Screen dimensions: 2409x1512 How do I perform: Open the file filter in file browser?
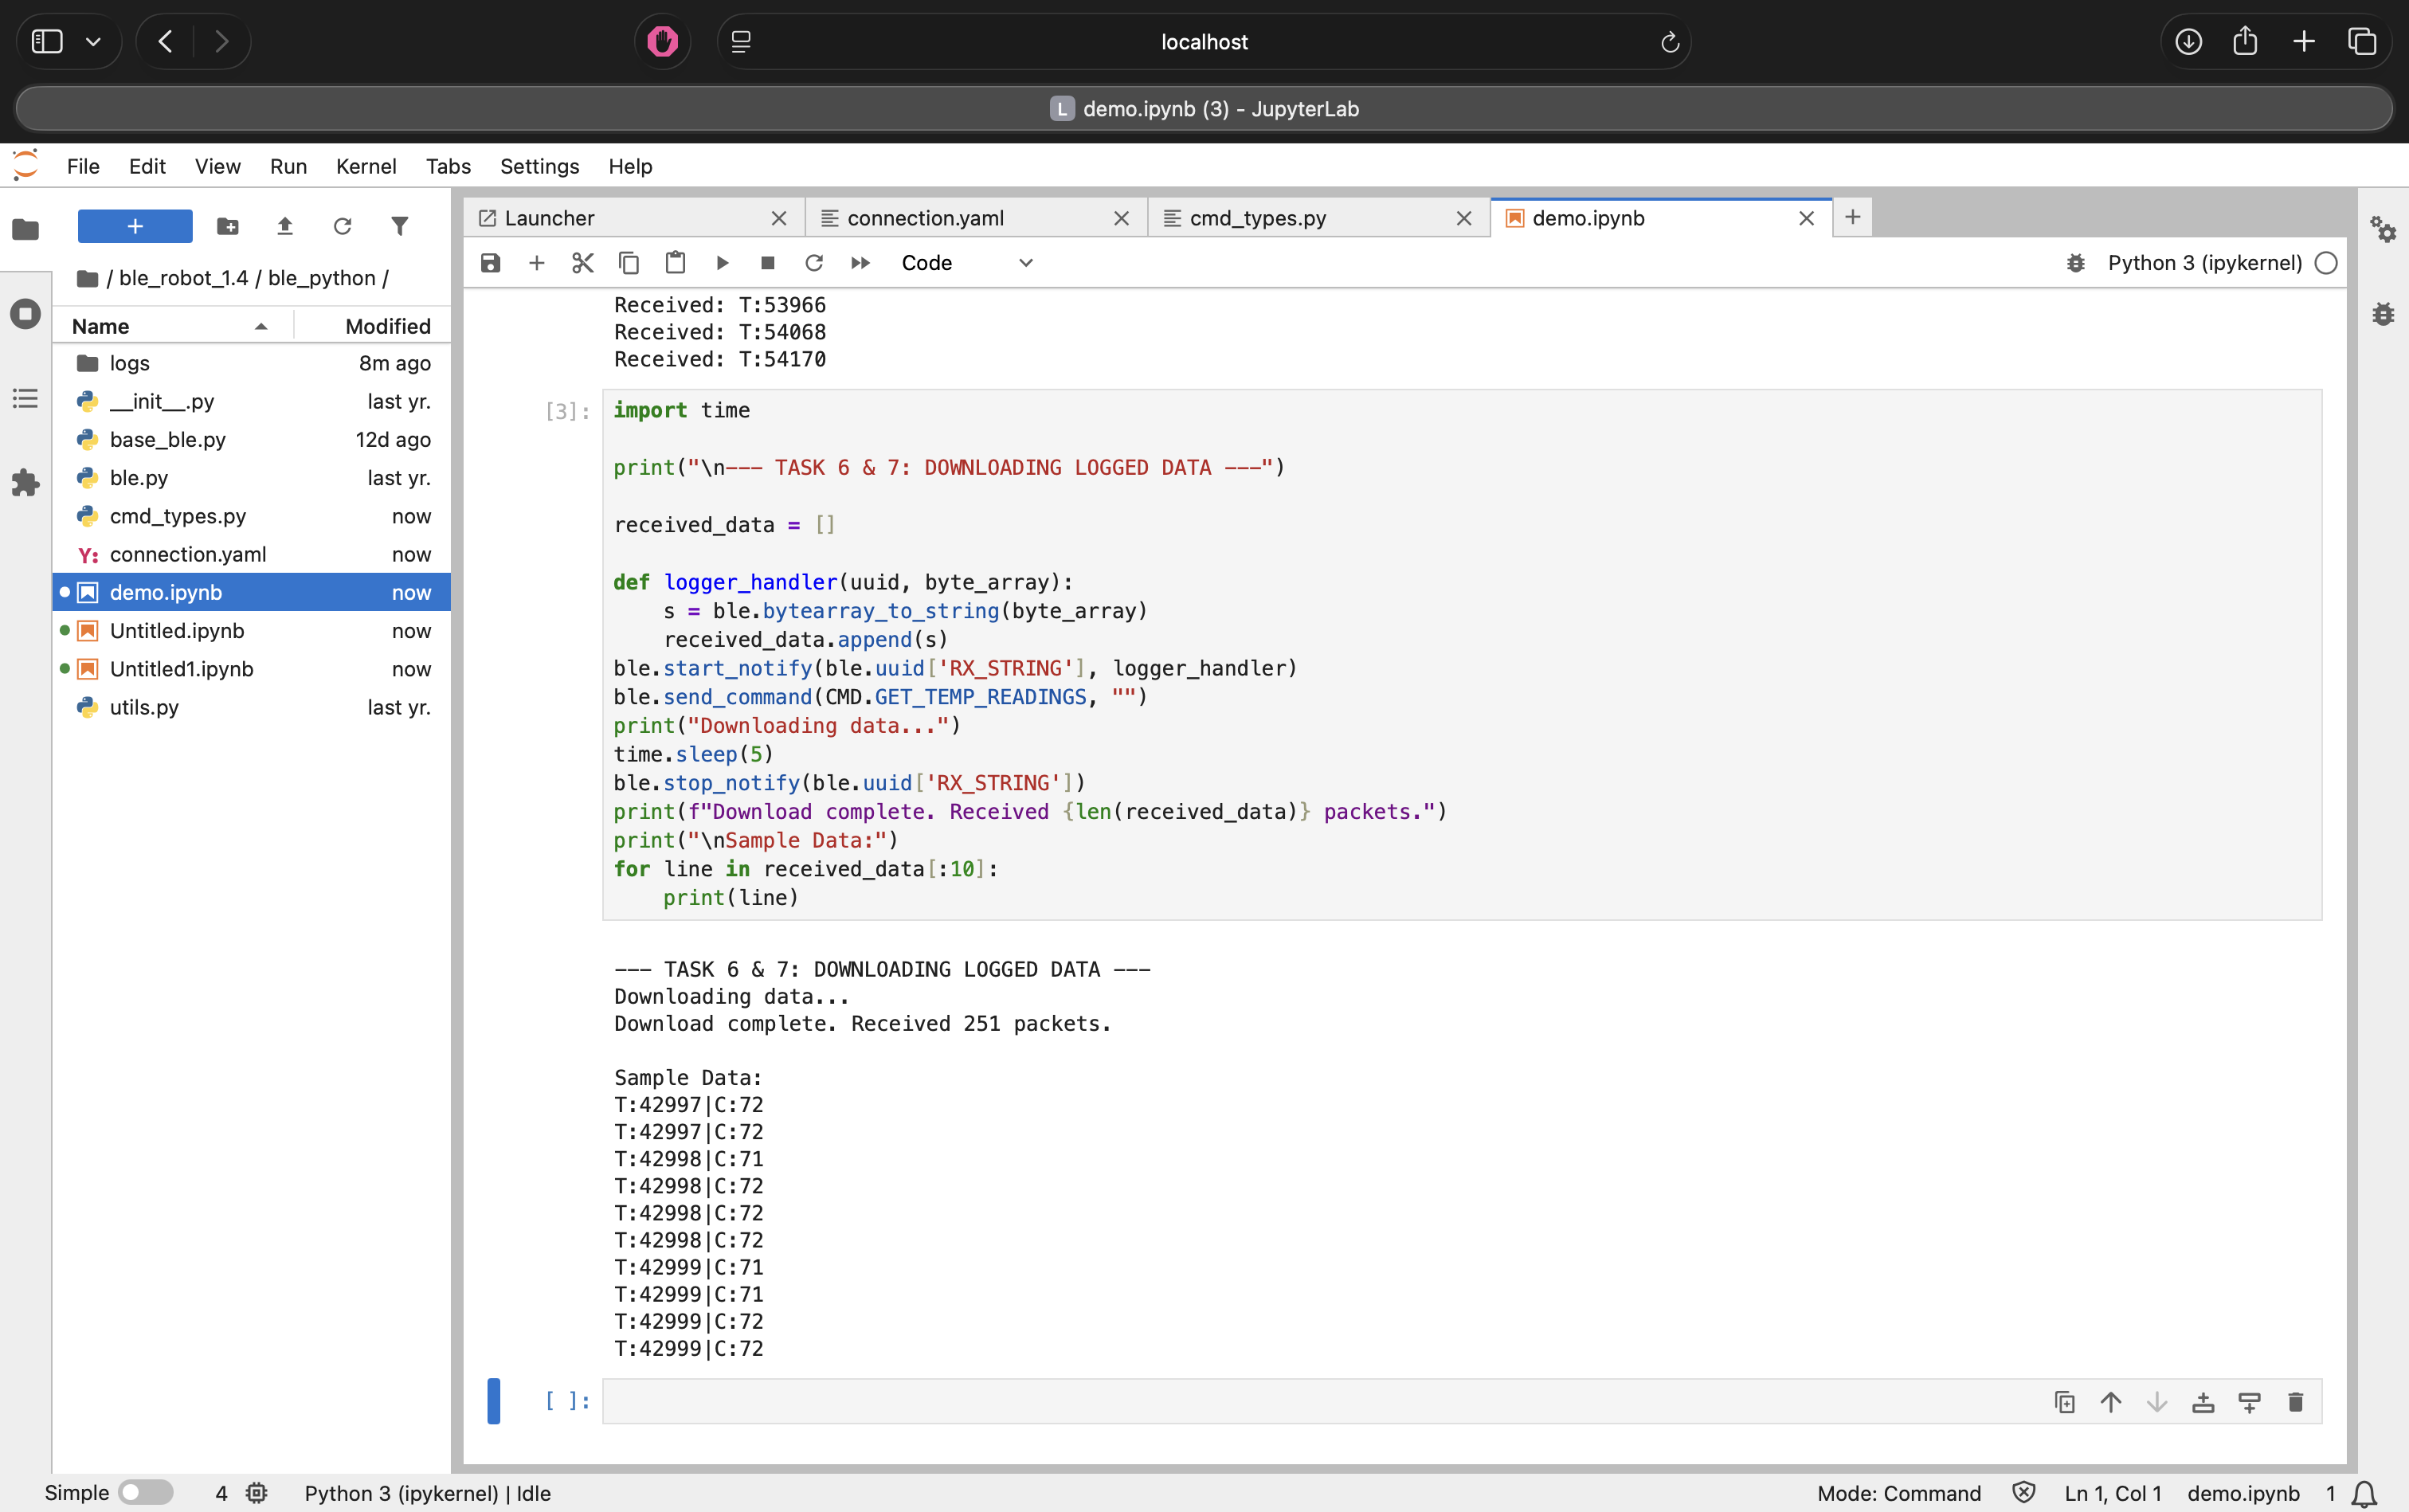399,226
